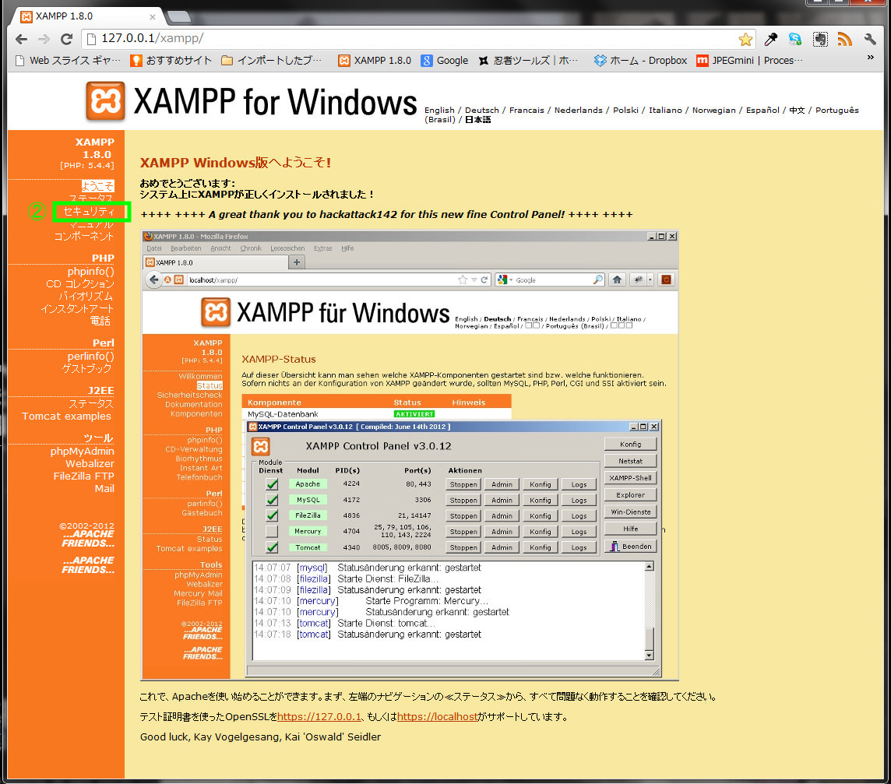Click the browser forward arrow
891x784 pixels.
(44, 39)
